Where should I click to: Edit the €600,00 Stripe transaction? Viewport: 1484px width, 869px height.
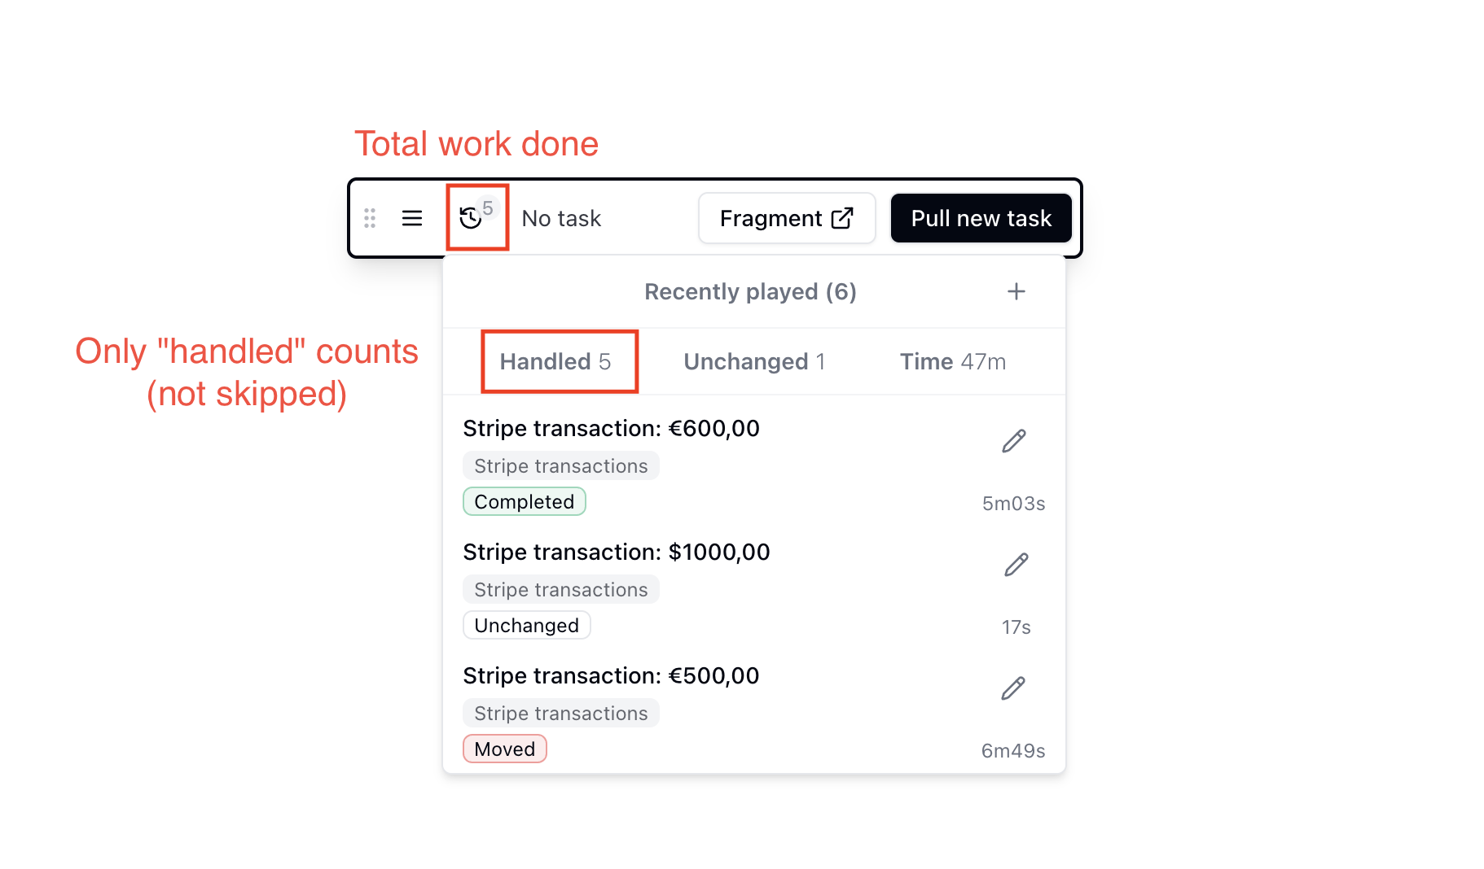click(1013, 441)
